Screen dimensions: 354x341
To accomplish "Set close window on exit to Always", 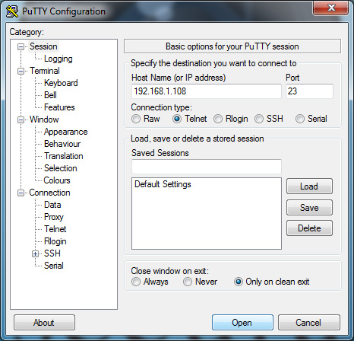I will point(136,282).
